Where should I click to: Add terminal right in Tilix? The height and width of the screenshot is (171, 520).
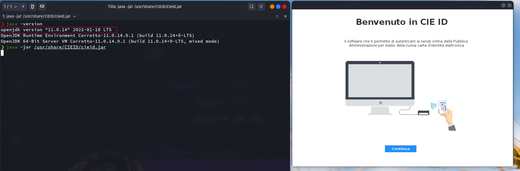tap(33, 7)
